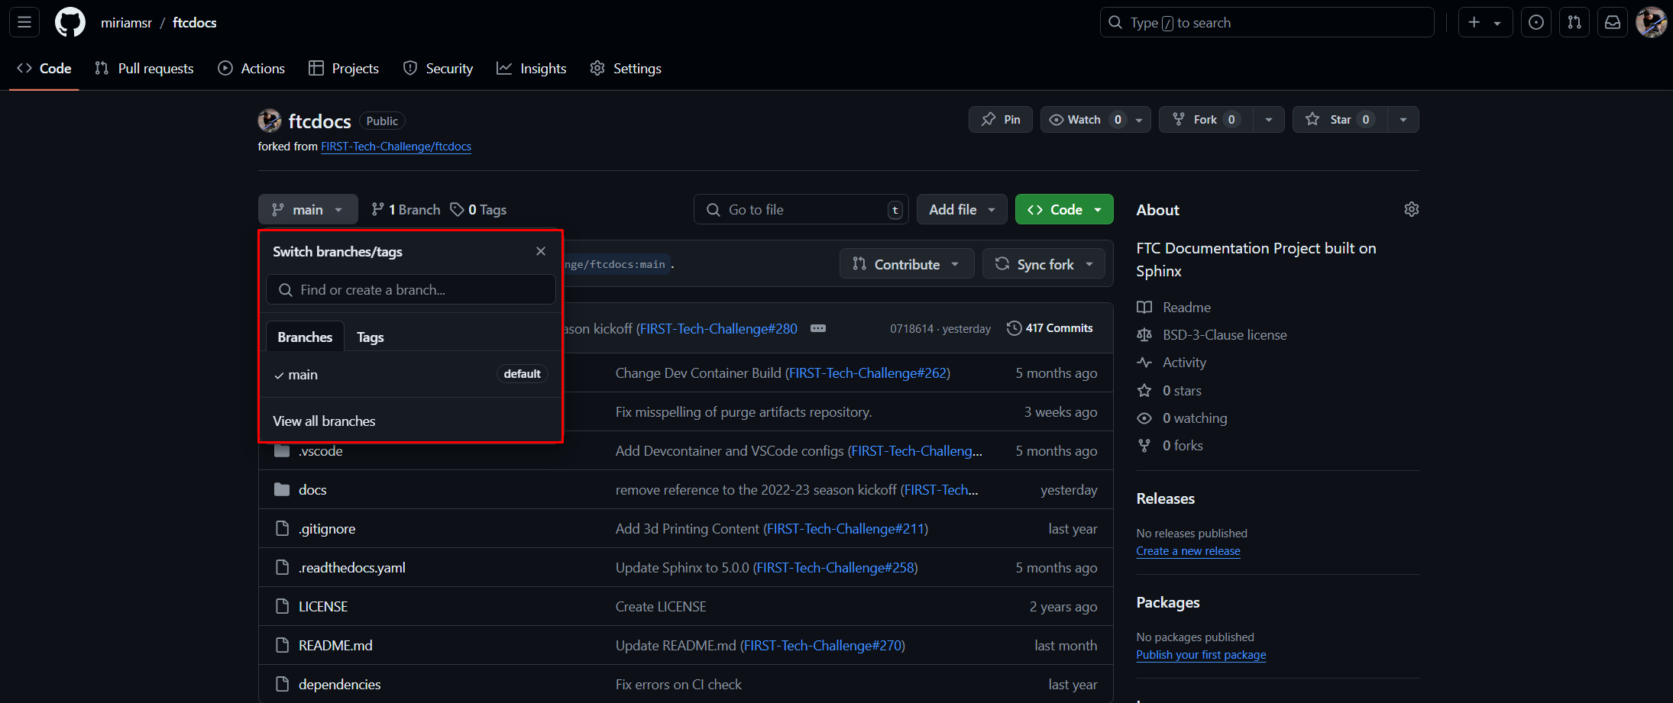Expand the green Code dropdown
This screenshot has width=1673, height=703.
tap(1063, 210)
